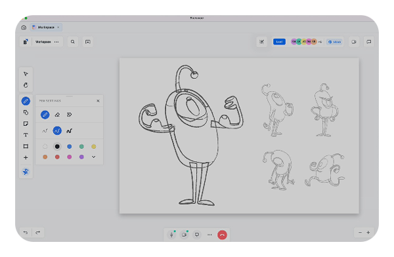The image size is (394, 257).
Task: Select the hand pan tool
Action: [26, 85]
